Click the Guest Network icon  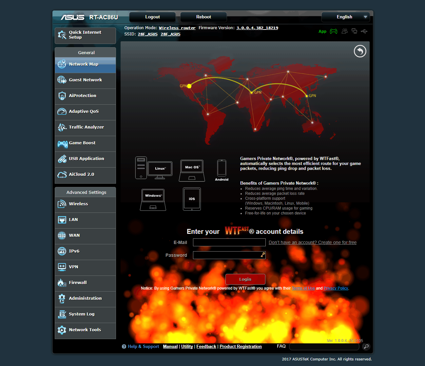click(x=62, y=80)
